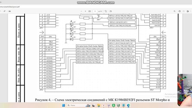192x108 pixels.
Task: Click the 'Подп. и дата' stamp label
Action: point(19,31)
